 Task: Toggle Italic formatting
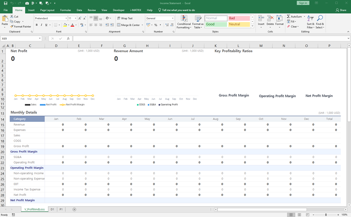(42, 25)
